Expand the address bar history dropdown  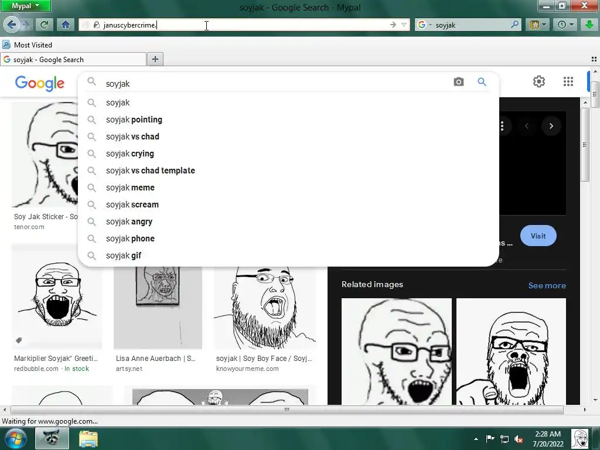tap(404, 25)
